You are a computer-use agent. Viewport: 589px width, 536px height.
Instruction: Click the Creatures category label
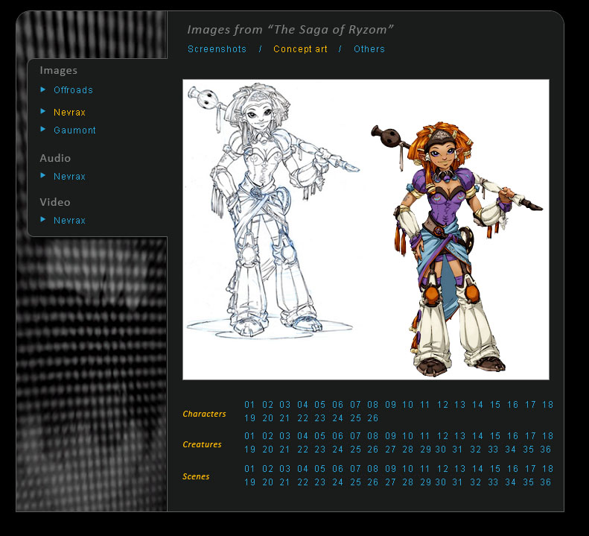tap(202, 444)
